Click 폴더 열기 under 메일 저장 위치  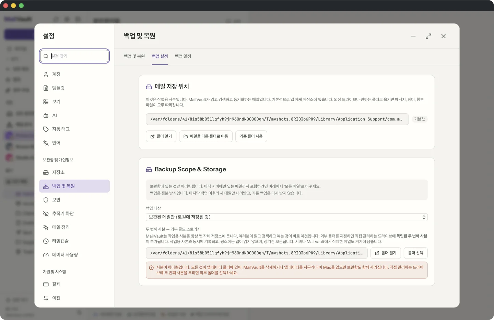coord(161,136)
